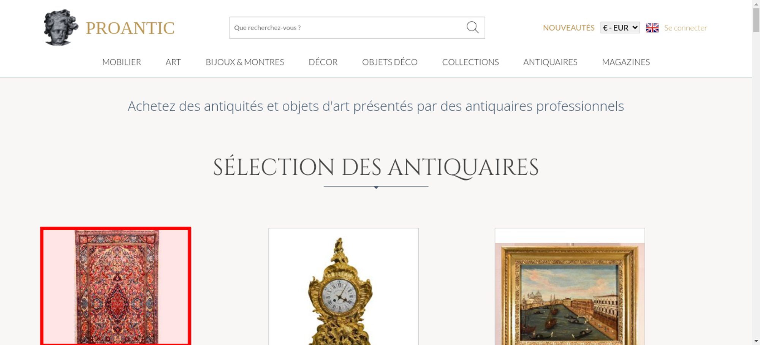Open the Mobilier menu

click(x=122, y=62)
